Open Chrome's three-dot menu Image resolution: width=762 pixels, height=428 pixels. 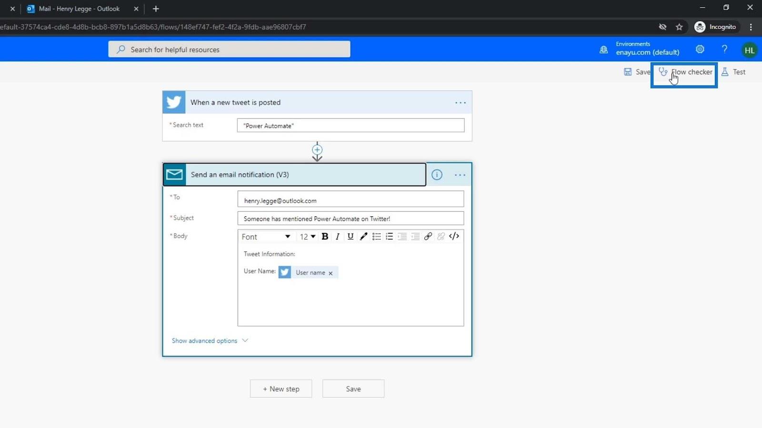751,27
